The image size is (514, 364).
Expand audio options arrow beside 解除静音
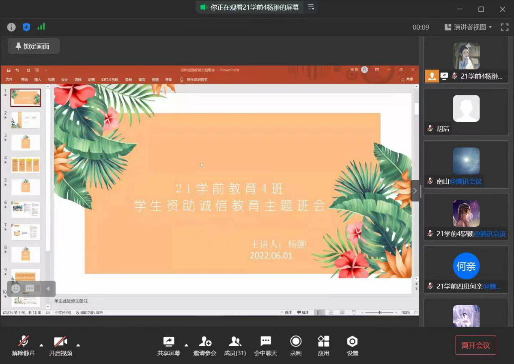pos(41,345)
